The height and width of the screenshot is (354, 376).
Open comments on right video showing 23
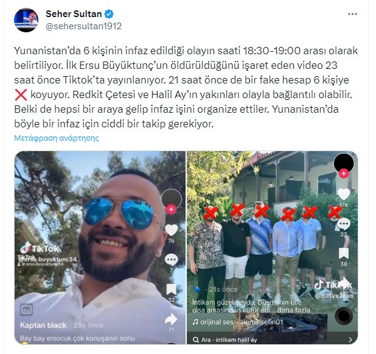pos(344,224)
